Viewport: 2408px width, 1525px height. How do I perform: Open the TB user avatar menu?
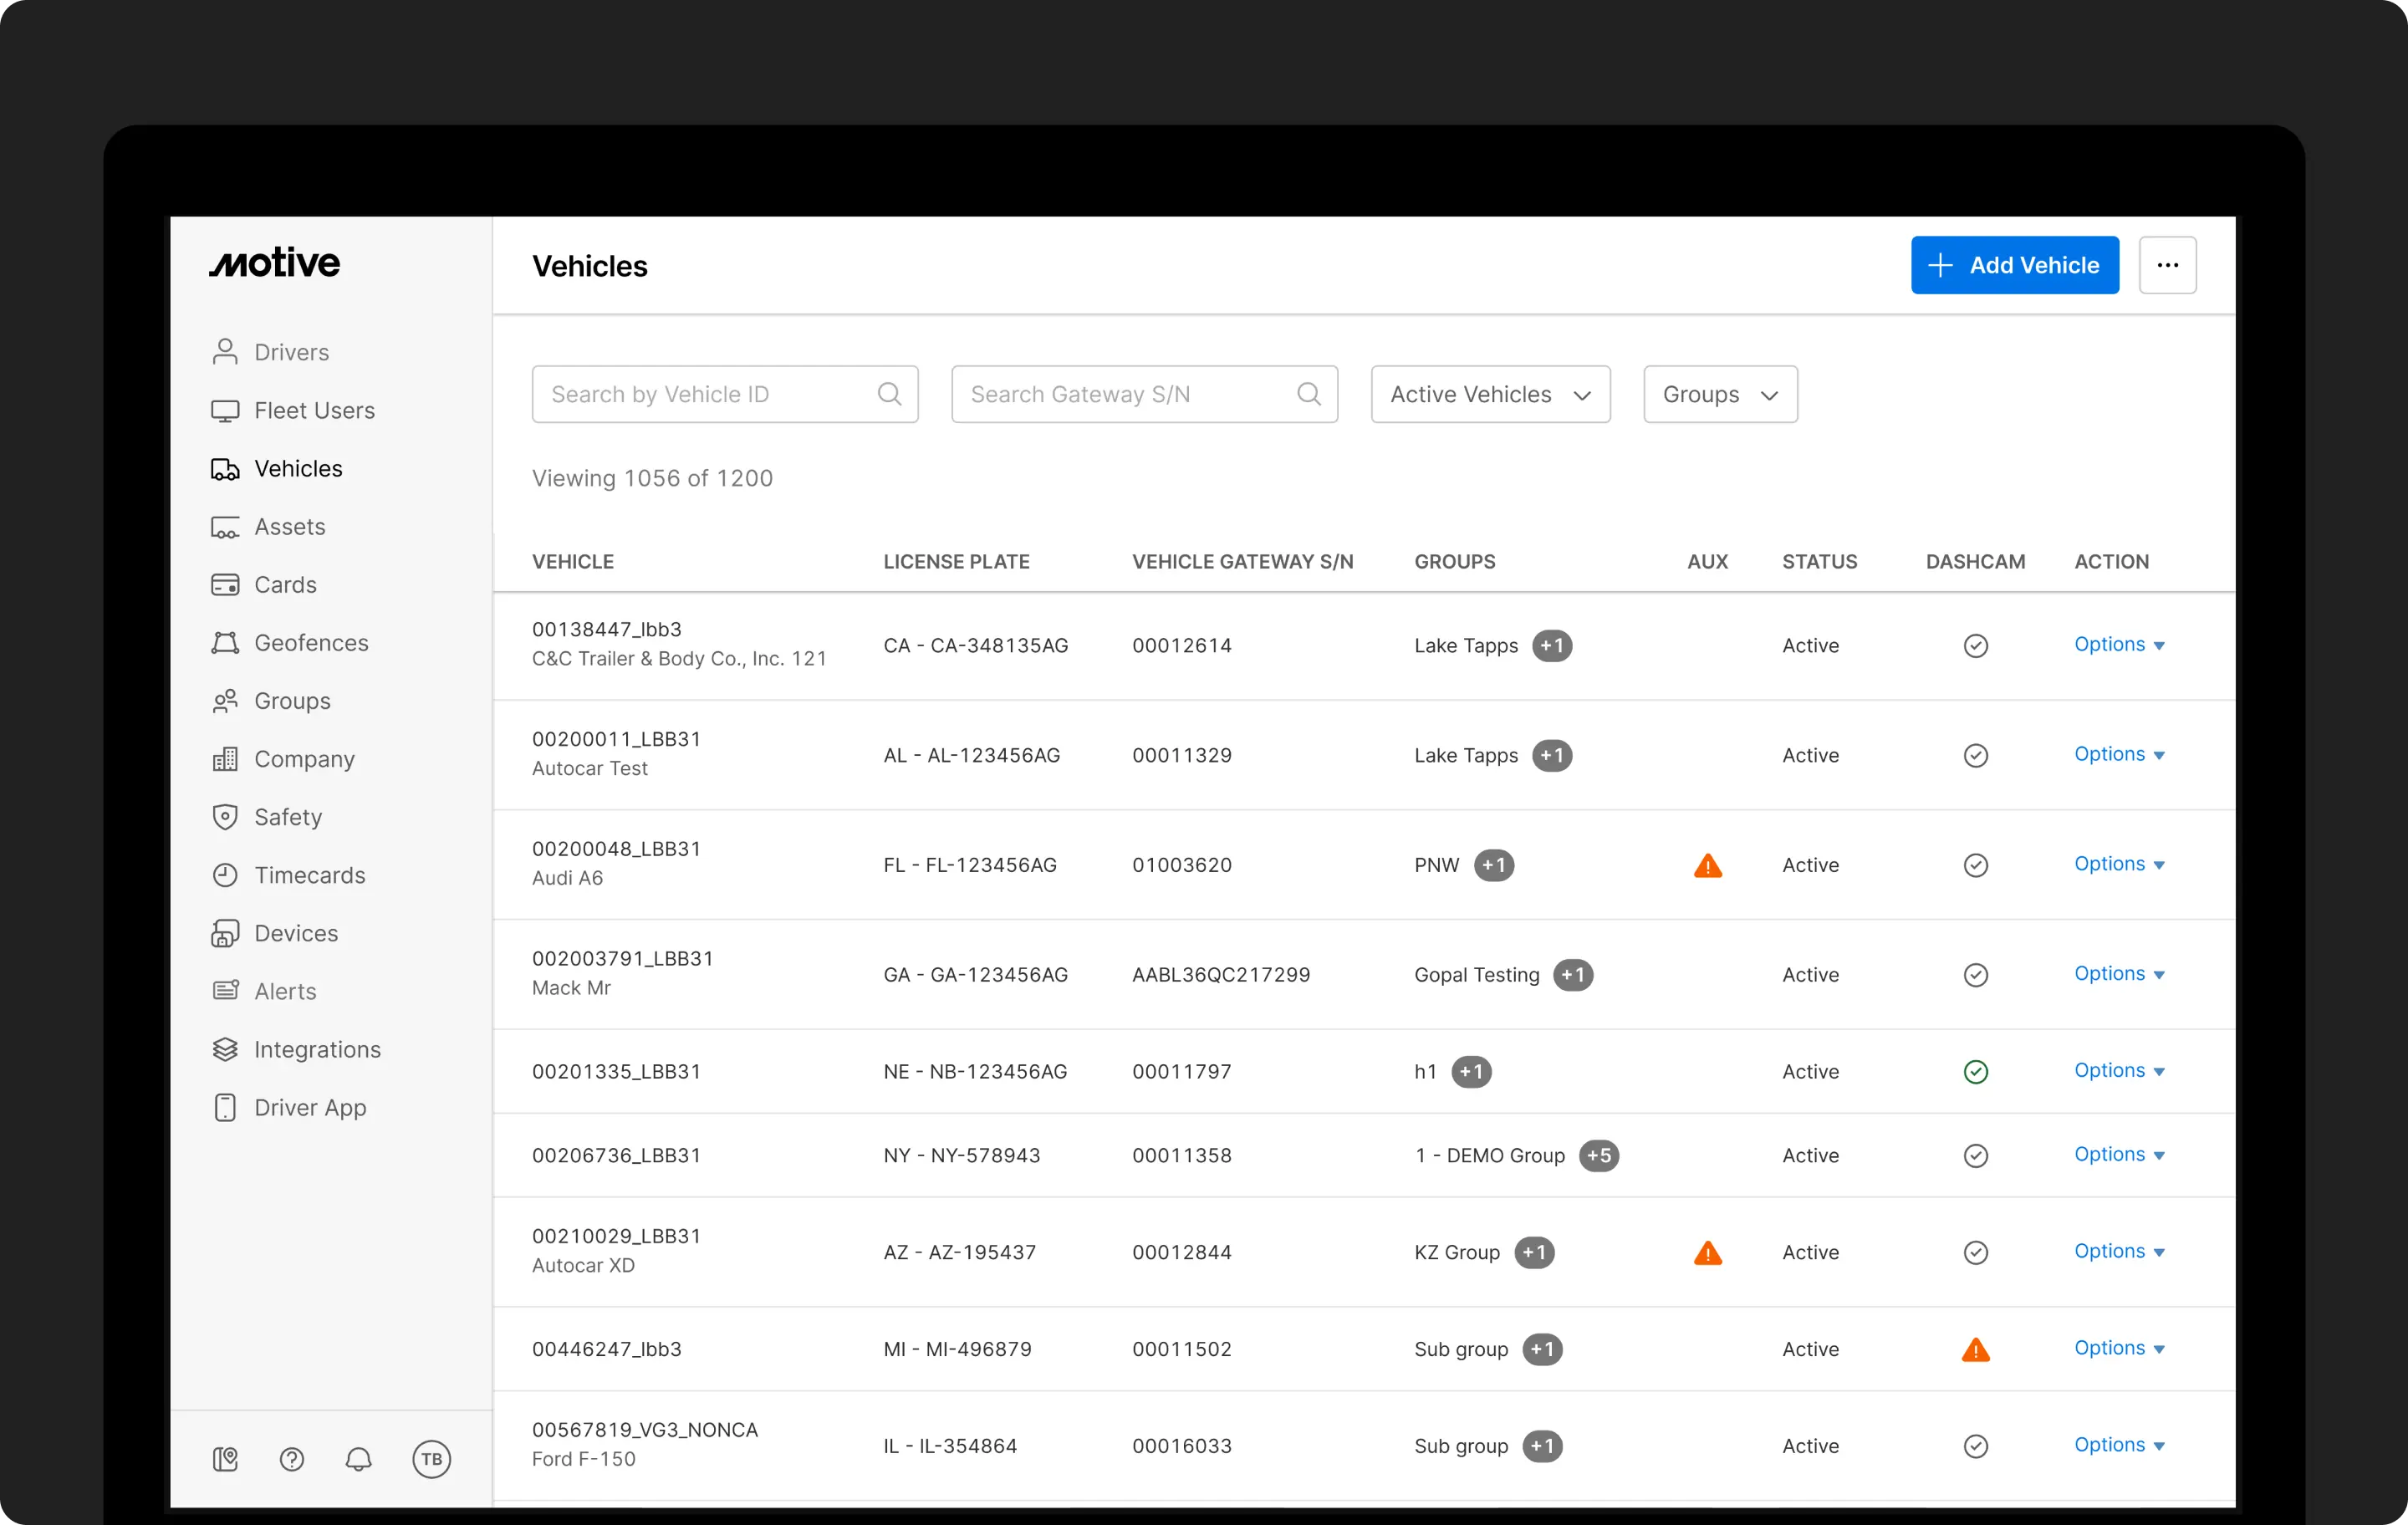(x=431, y=1459)
